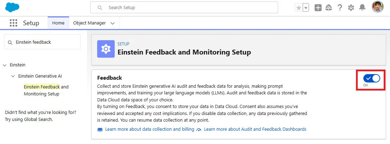Click the Feedback section heading
The image size is (390, 144).
coord(109,78)
